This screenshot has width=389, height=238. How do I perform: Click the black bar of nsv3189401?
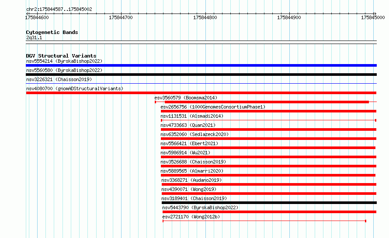tap(269, 203)
